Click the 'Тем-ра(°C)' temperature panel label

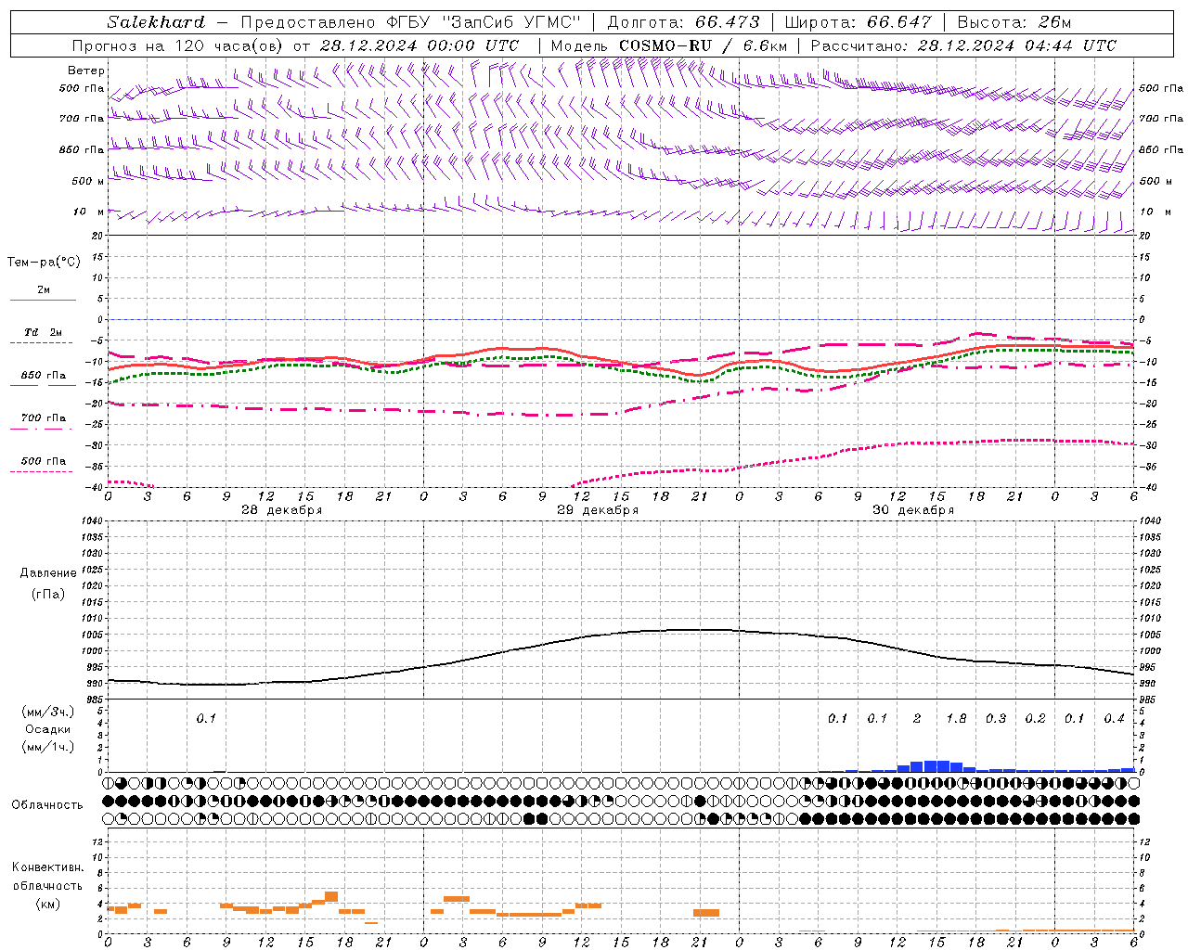44,263
